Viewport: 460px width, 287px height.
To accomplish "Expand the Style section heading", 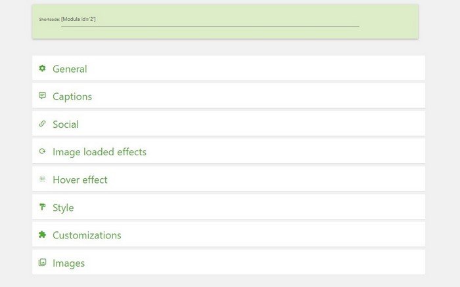I will tap(63, 208).
